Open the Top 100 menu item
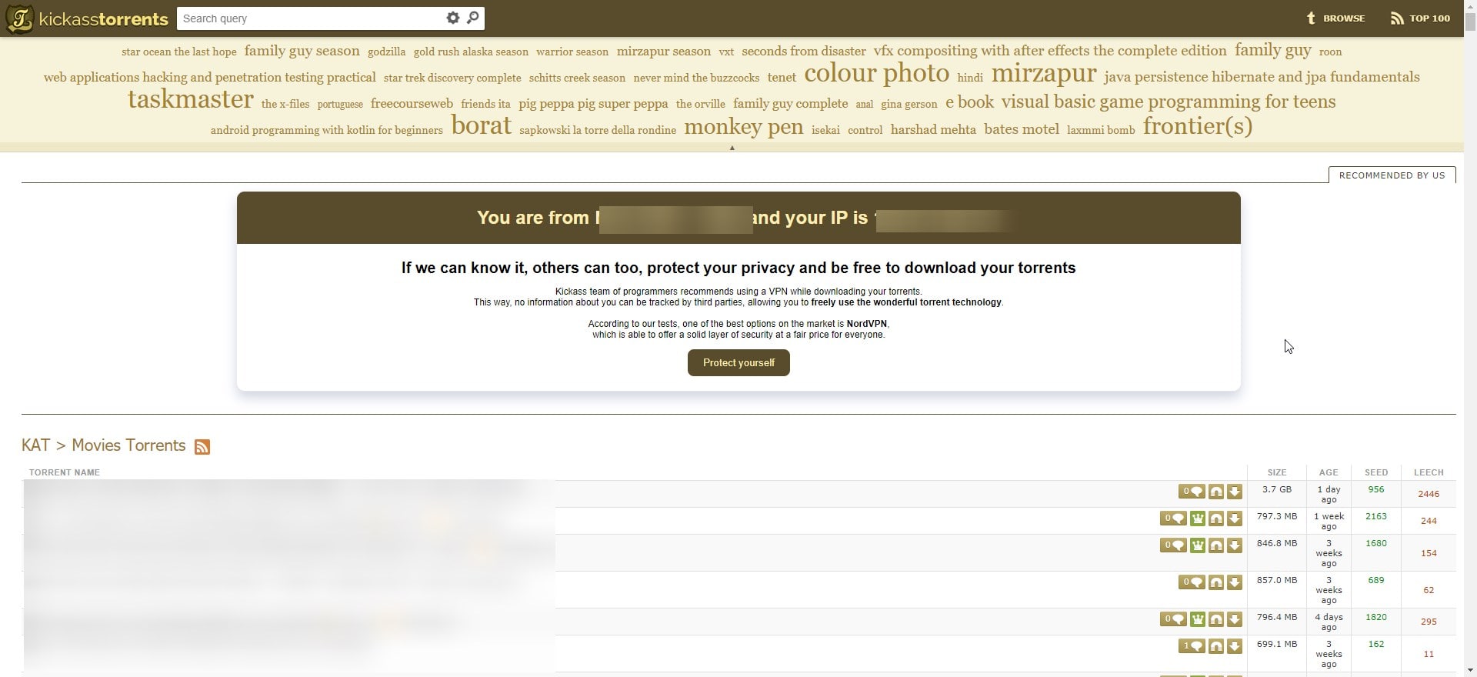Screen dimensions: 1477x677 point(1420,18)
